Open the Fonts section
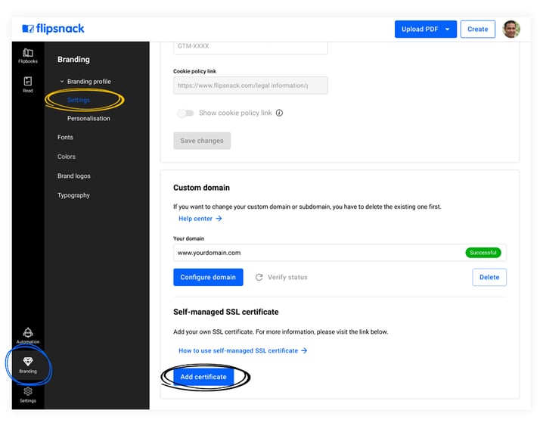 [65, 138]
